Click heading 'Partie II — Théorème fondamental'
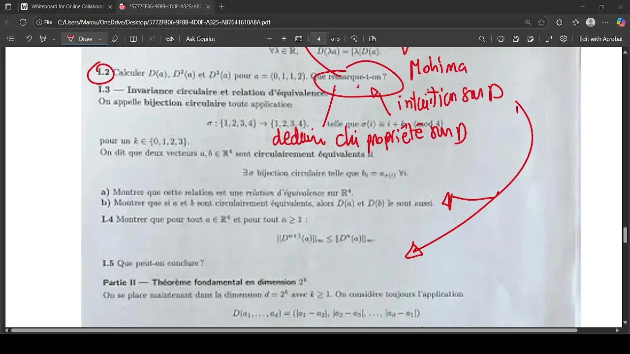This screenshot has width=630, height=354. pos(205,282)
